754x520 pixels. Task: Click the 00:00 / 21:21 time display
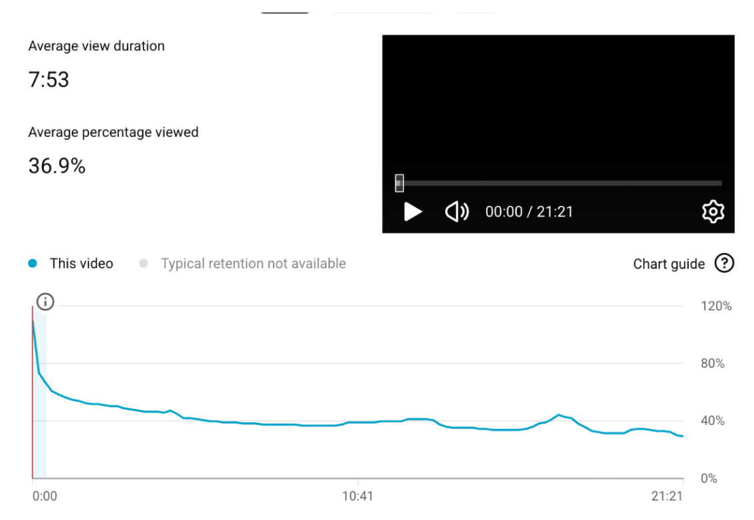pyautogui.click(x=529, y=212)
